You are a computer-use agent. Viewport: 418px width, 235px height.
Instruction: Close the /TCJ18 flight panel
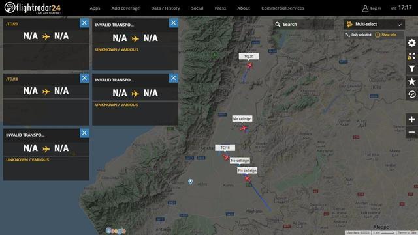coord(84,78)
